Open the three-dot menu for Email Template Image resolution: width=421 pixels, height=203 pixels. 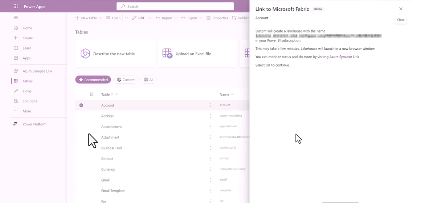211,191
